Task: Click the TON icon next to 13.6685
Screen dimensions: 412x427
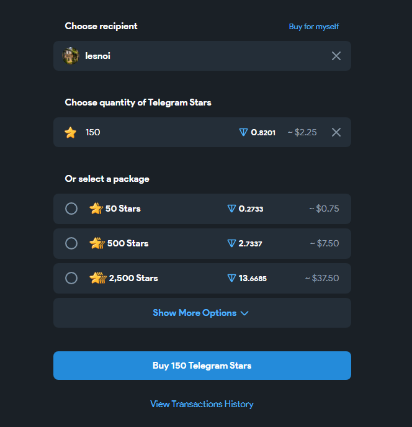Action: pos(231,278)
